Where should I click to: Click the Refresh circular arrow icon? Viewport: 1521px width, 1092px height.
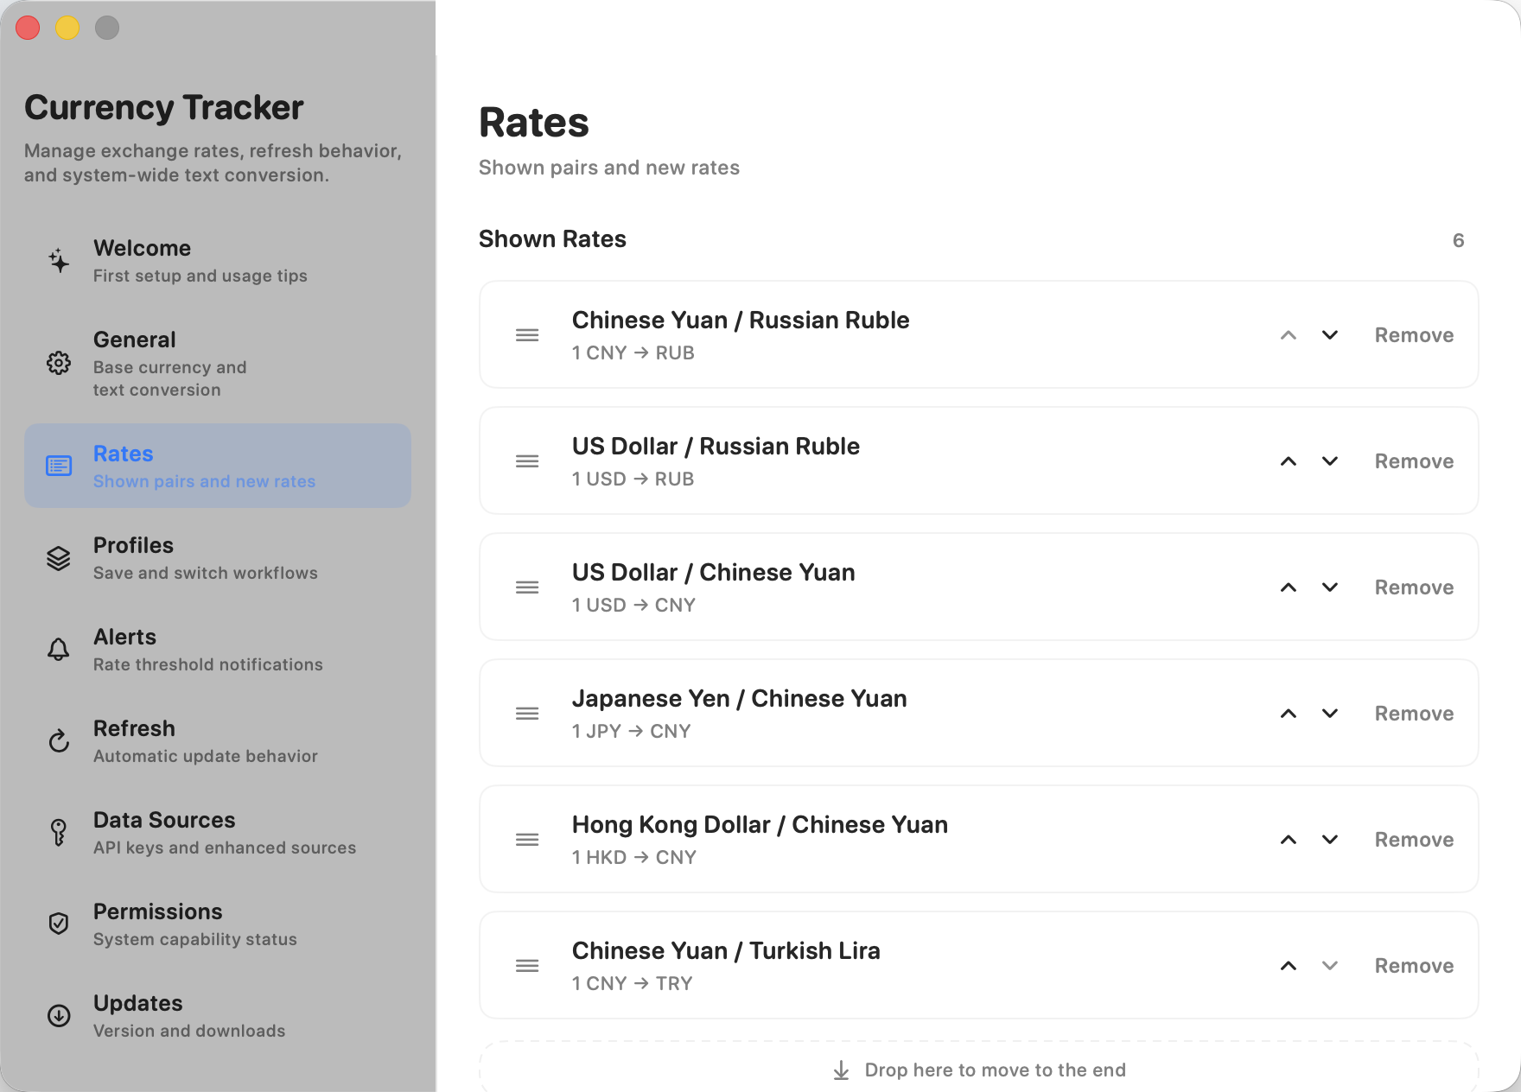click(59, 741)
